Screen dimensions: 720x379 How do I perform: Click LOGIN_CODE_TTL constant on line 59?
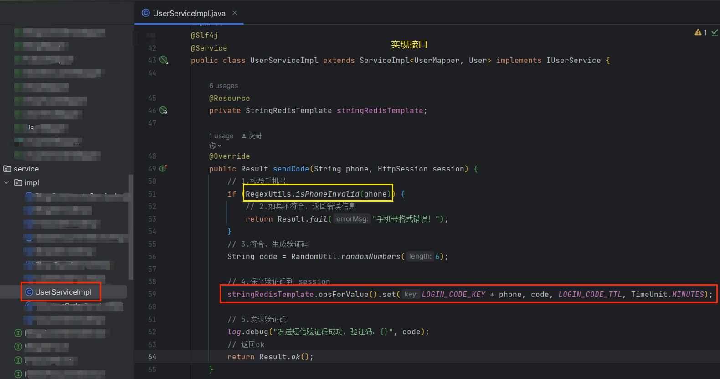(x=590, y=294)
